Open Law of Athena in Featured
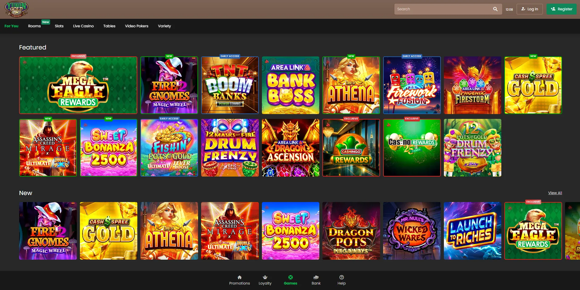 tap(351, 85)
